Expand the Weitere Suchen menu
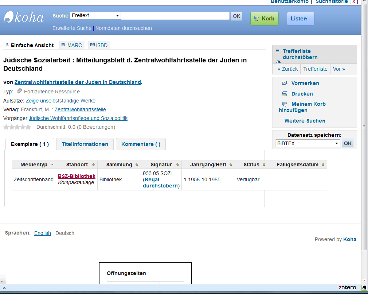 (305, 121)
